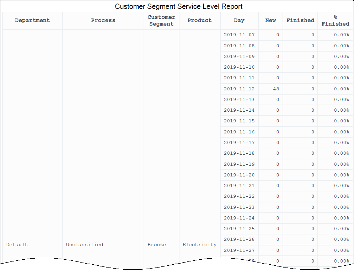
Task: Click the New value 48 cell
Action: 276,89
